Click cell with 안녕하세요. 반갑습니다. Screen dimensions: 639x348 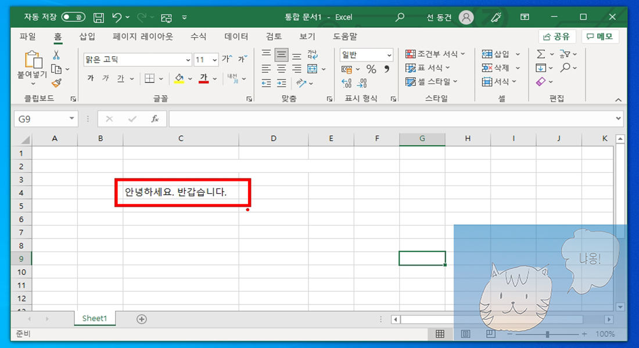coord(181,192)
